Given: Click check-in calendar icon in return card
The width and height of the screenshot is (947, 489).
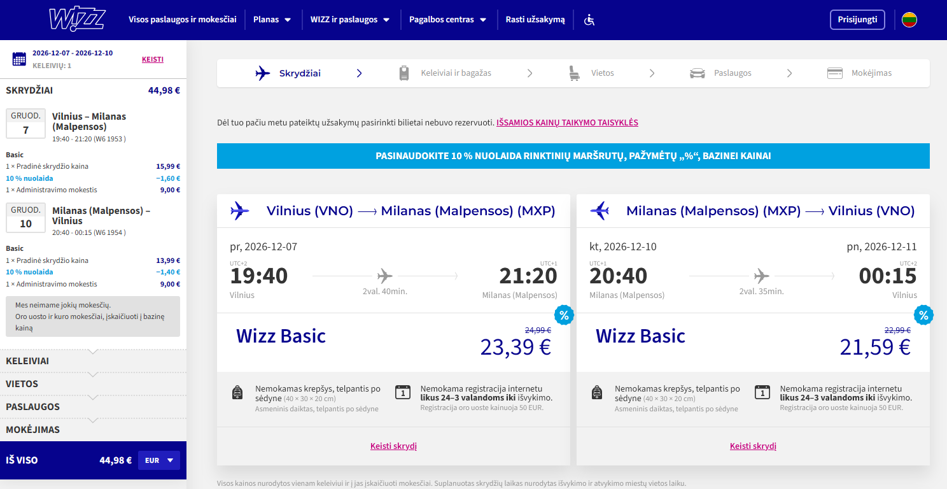Looking at the screenshot, I should (761, 392).
